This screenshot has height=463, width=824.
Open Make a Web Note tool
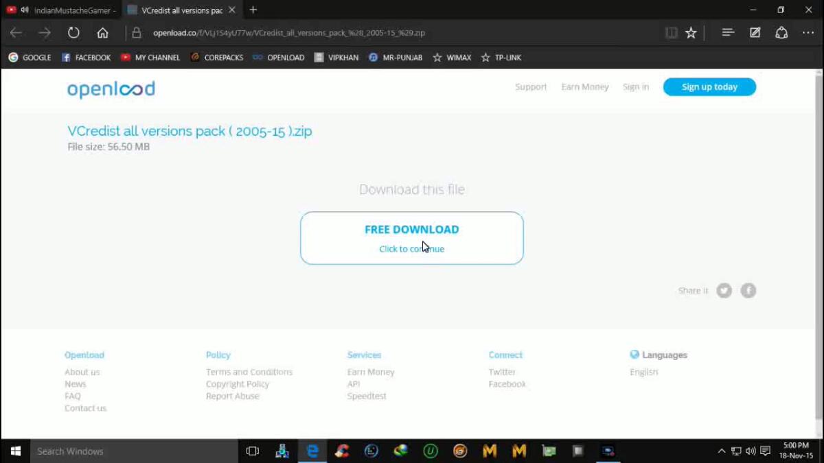[753, 32]
